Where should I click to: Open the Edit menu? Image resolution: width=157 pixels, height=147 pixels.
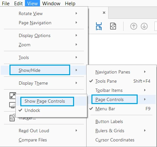coord(18,4)
